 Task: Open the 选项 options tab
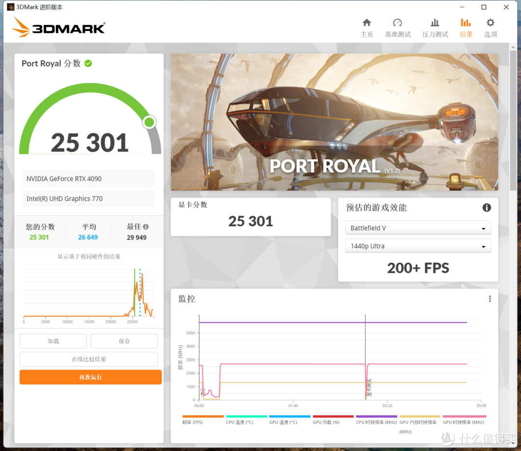click(x=491, y=28)
